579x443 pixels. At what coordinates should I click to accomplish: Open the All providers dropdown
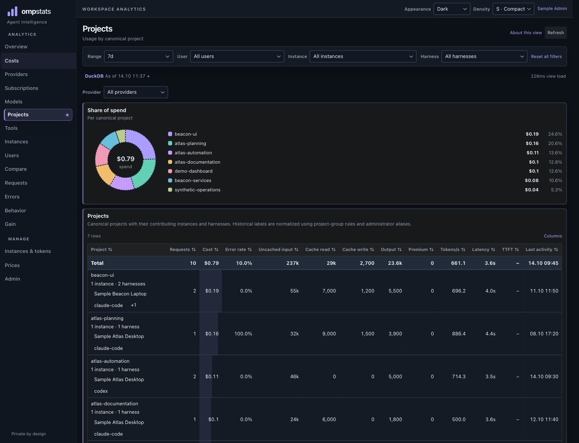[x=136, y=92]
